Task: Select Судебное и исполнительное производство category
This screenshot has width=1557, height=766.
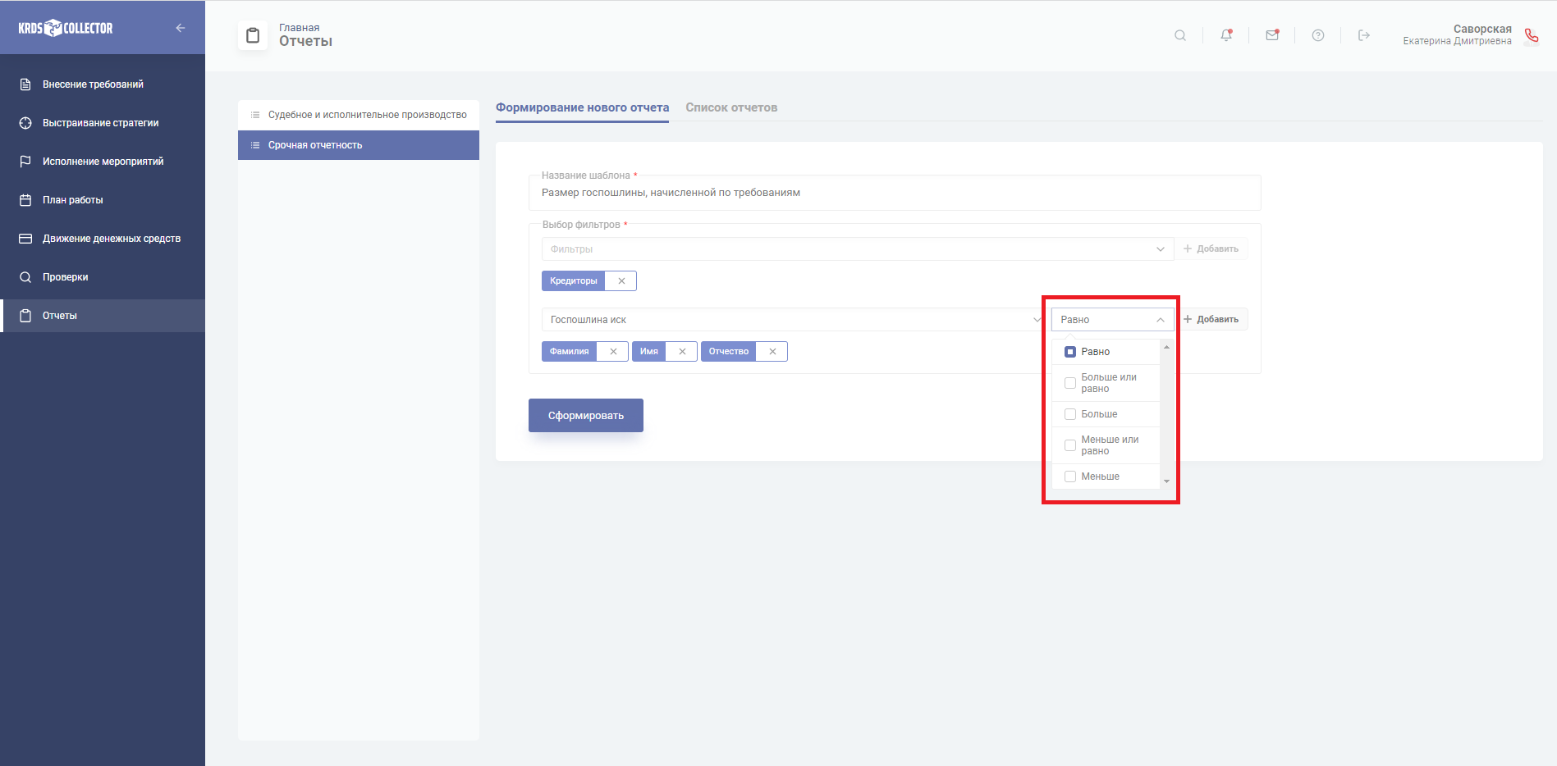Action: (359, 115)
